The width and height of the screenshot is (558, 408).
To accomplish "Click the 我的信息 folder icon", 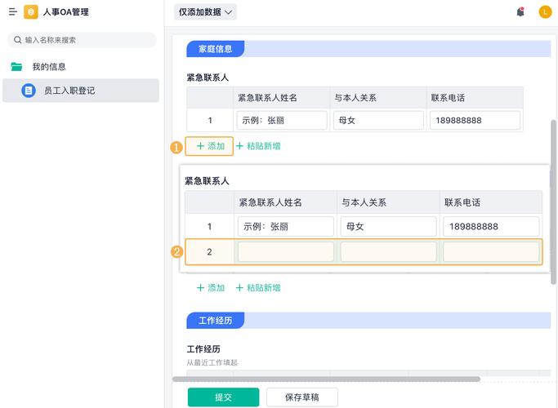I will [16, 67].
